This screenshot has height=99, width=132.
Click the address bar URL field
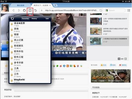pyautogui.click(x=72, y=10)
